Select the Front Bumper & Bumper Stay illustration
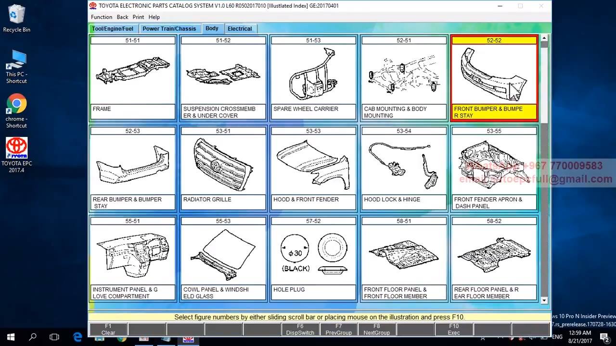 point(494,78)
